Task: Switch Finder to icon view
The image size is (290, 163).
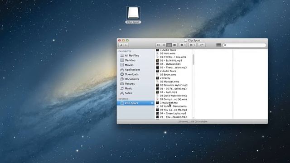Action: pyautogui.click(x=158, y=45)
